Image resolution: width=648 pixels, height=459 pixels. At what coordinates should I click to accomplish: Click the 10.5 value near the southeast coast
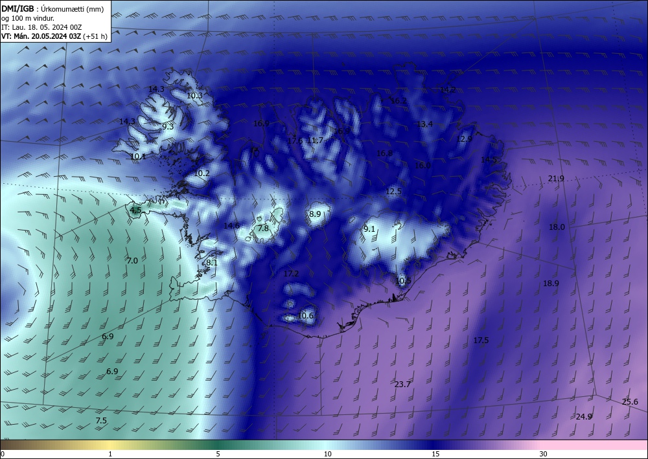click(x=403, y=281)
